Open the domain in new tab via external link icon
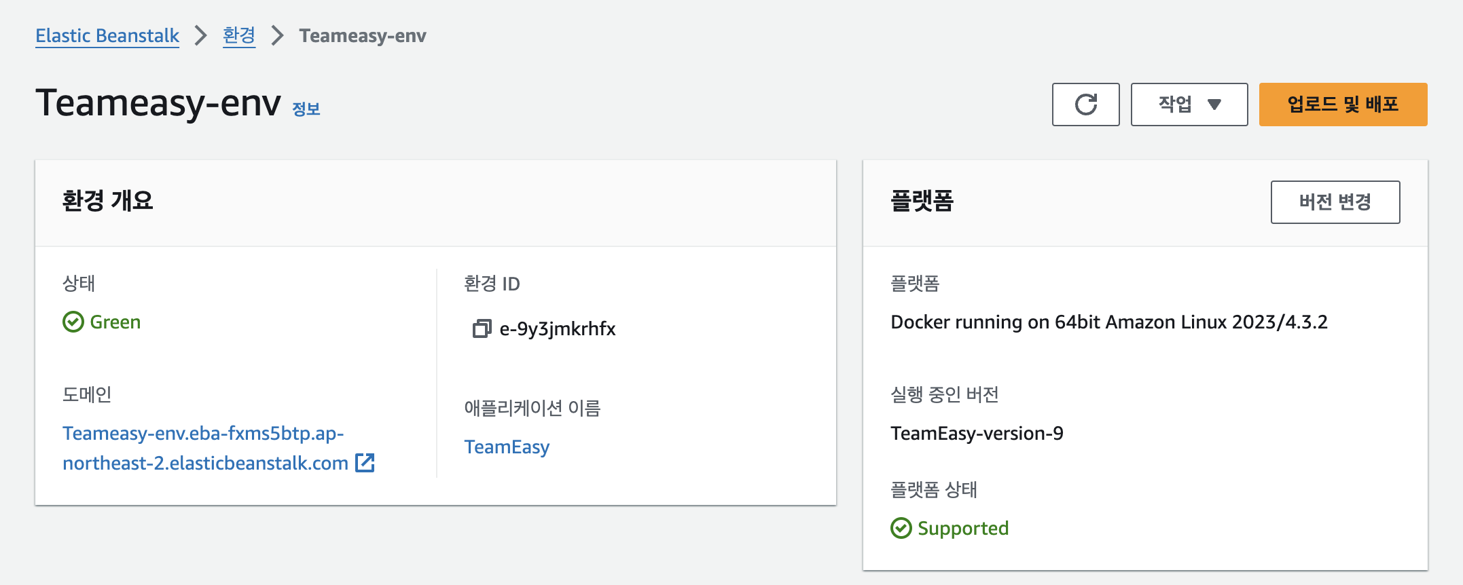1463x585 pixels. (365, 463)
